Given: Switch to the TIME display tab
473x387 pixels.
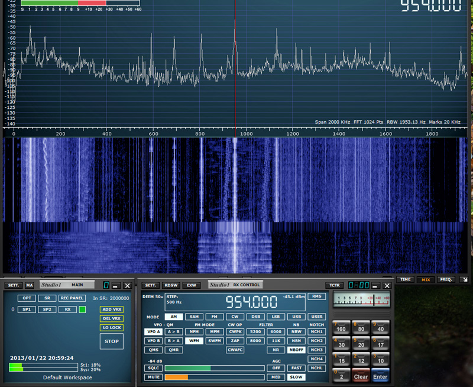Looking at the screenshot, I should (405, 279).
